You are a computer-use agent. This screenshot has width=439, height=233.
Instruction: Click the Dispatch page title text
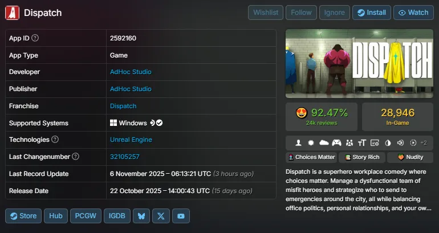(43, 13)
